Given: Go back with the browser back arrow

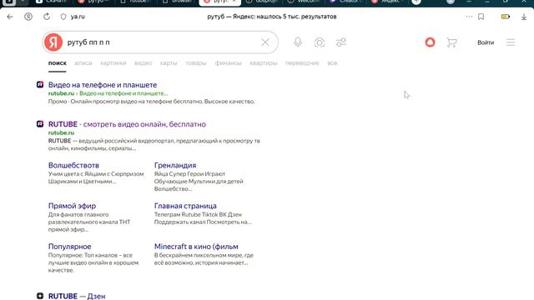Looking at the screenshot, I should pos(10,17).
